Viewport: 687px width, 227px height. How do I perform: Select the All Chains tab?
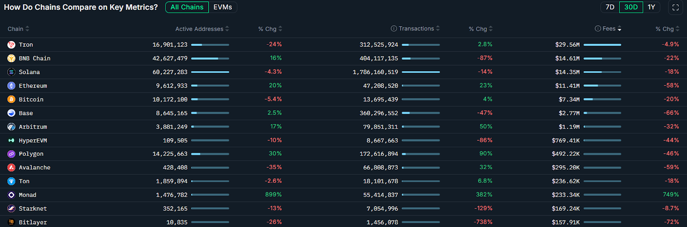pyautogui.click(x=187, y=7)
